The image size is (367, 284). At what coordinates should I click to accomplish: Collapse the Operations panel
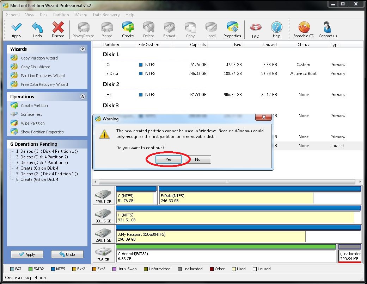click(82, 96)
